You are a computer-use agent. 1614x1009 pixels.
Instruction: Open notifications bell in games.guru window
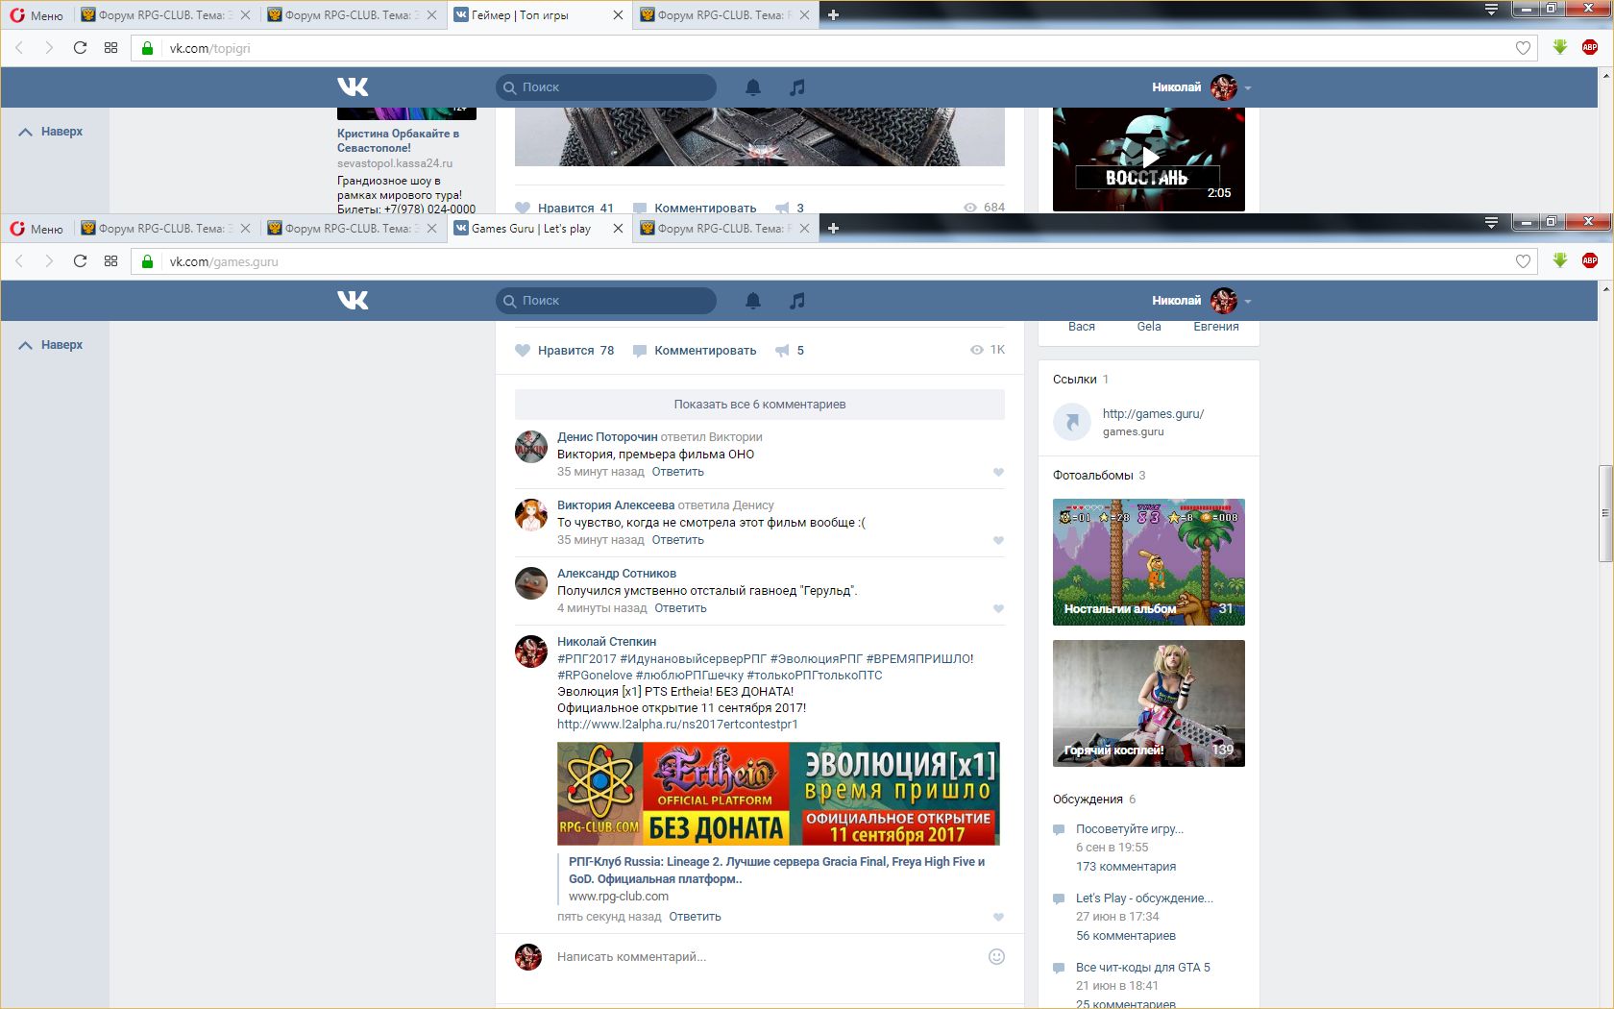point(753,301)
